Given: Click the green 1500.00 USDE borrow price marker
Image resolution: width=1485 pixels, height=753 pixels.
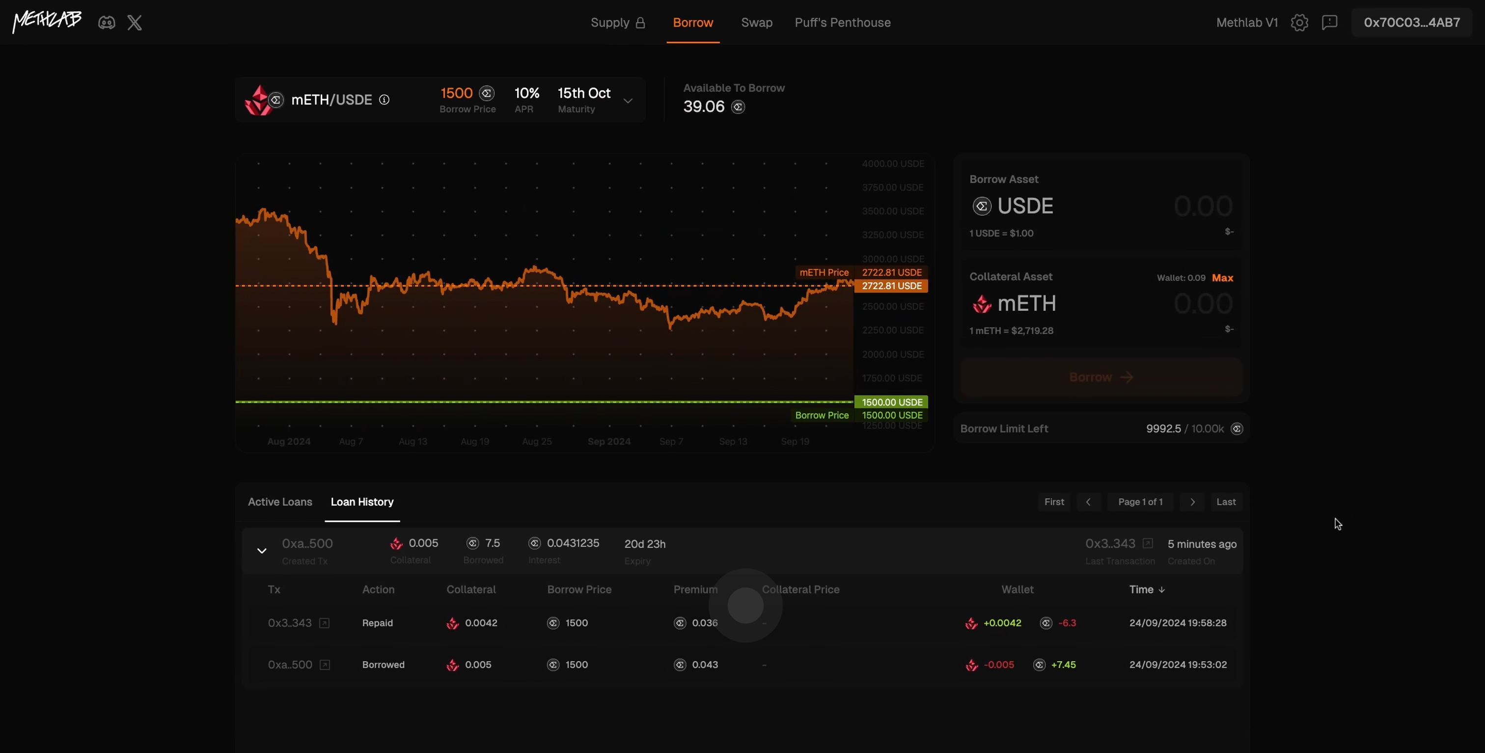Looking at the screenshot, I should (x=891, y=402).
